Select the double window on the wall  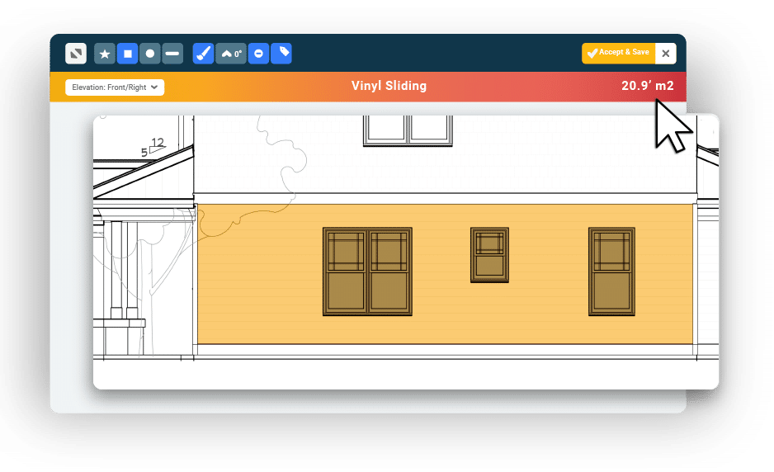click(x=367, y=271)
